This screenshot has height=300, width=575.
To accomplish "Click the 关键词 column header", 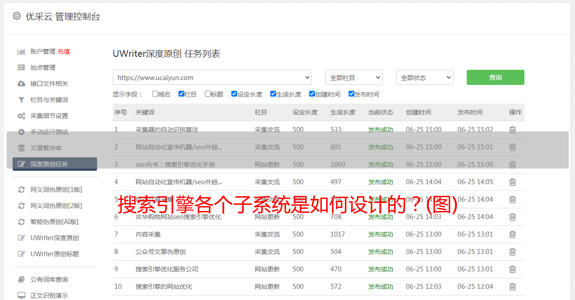I will (x=145, y=112).
